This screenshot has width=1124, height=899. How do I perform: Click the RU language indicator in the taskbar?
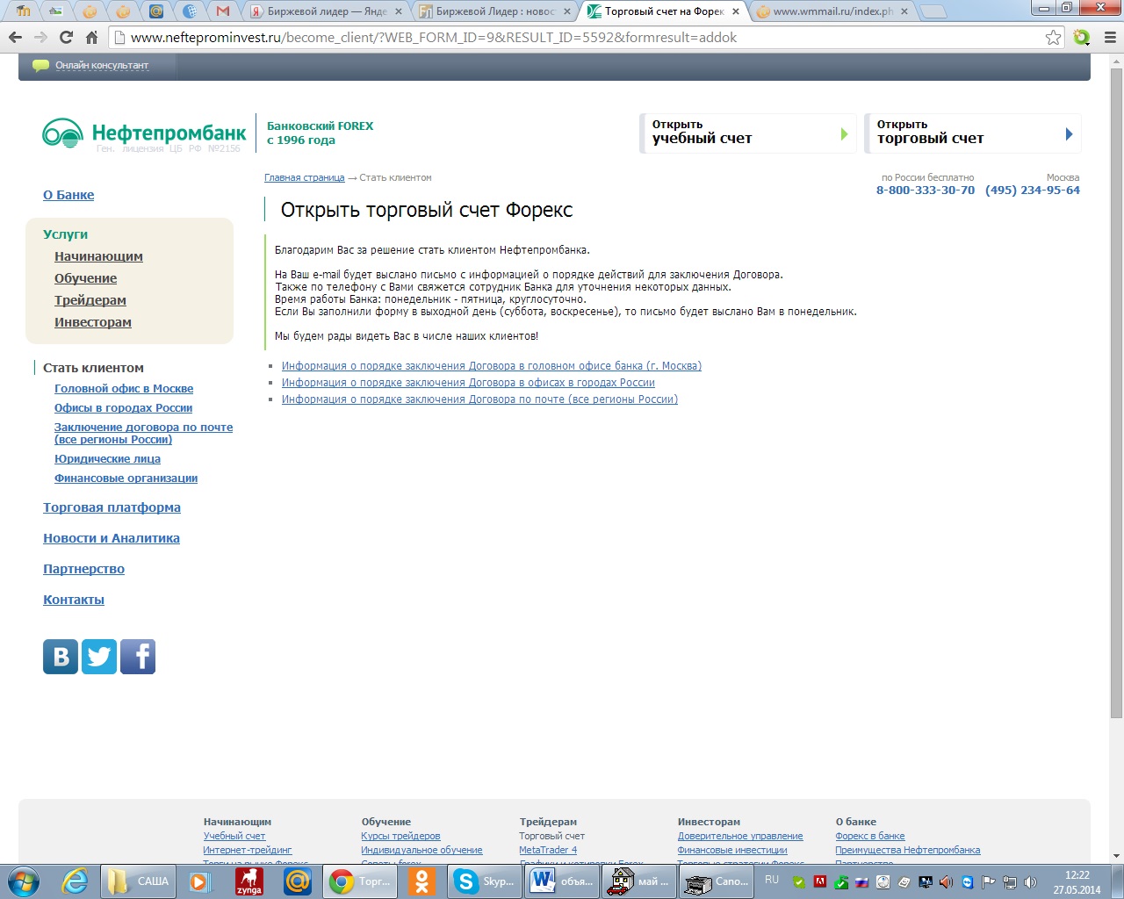(x=772, y=880)
